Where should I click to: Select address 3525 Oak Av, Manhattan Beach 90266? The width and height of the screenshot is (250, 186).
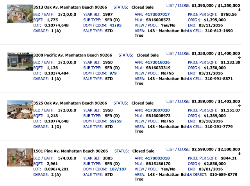[x=70, y=103]
